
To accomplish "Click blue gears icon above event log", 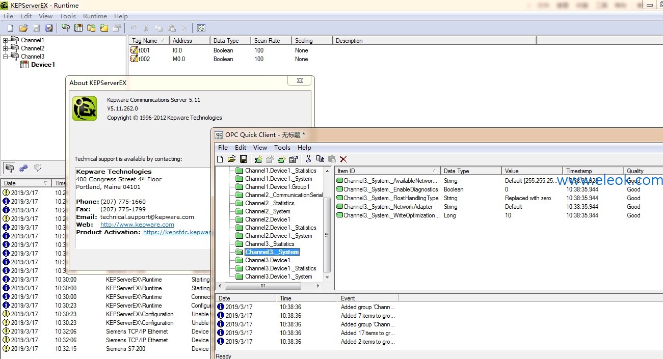I will pyautogui.click(x=23, y=168).
